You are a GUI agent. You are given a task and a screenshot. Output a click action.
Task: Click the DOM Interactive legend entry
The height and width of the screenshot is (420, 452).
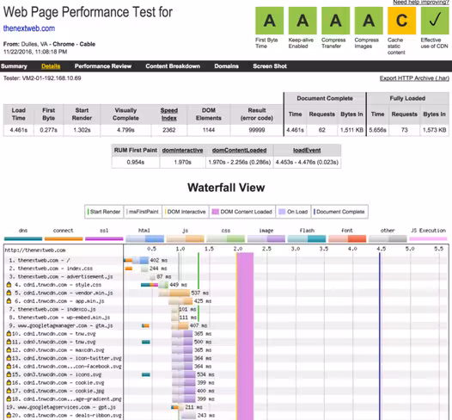(186, 212)
